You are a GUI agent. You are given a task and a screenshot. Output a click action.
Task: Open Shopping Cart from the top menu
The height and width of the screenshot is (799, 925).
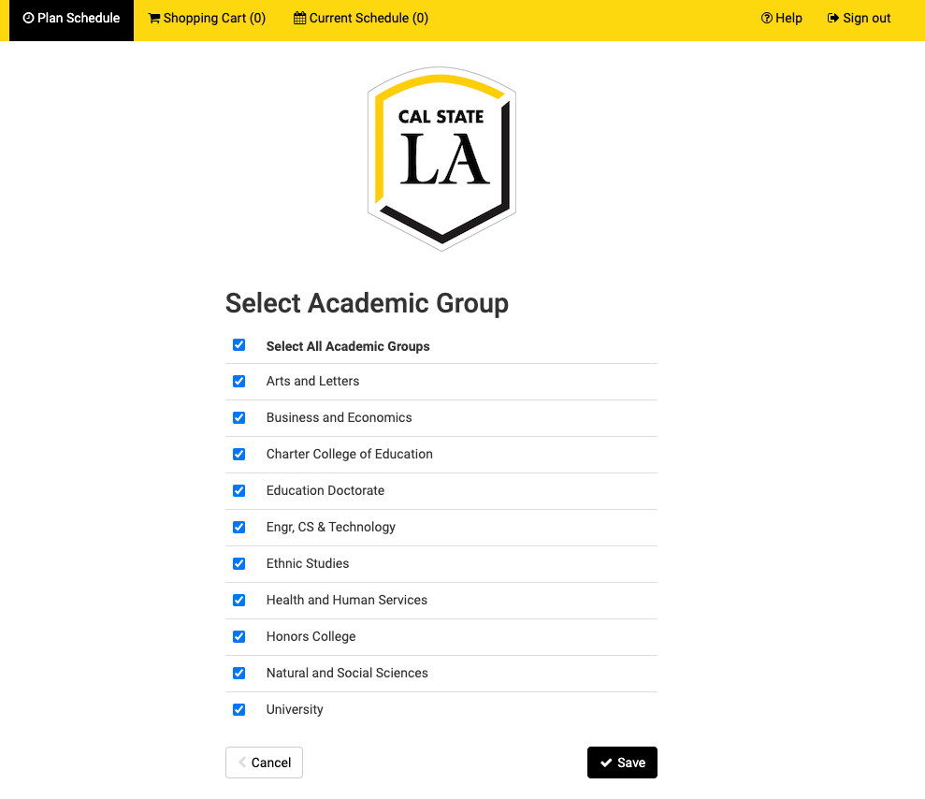click(206, 18)
